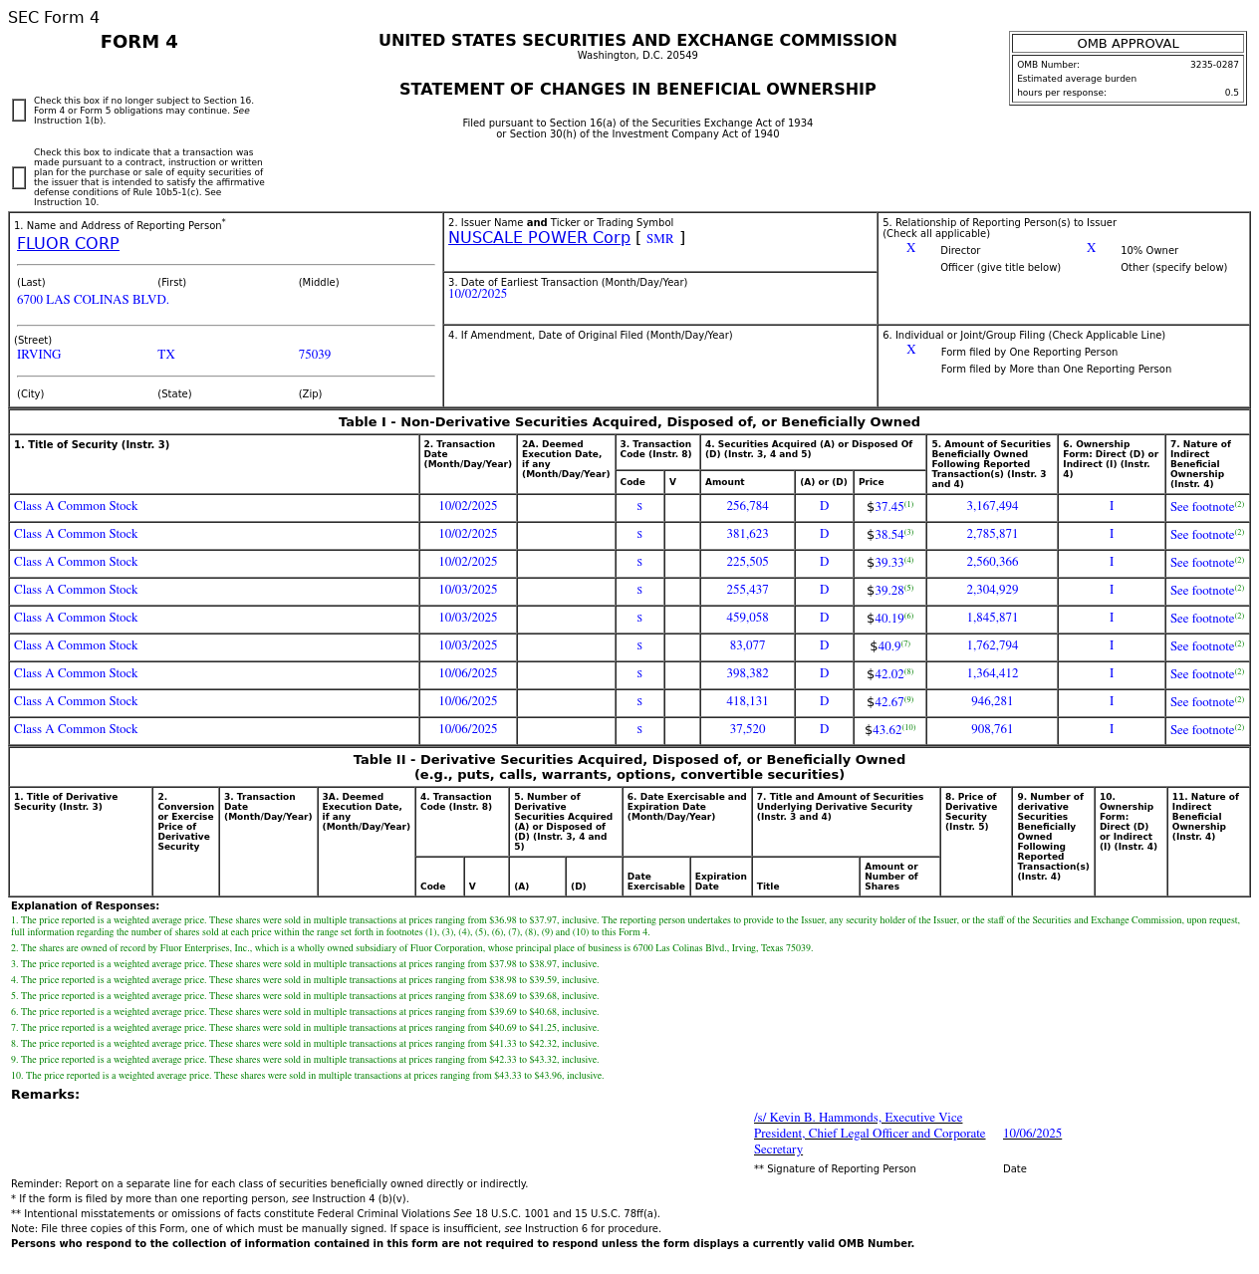Check the Rule 10b5-1(c) plan checkbox
The image size is (1259, 1274).
point(19,178)
